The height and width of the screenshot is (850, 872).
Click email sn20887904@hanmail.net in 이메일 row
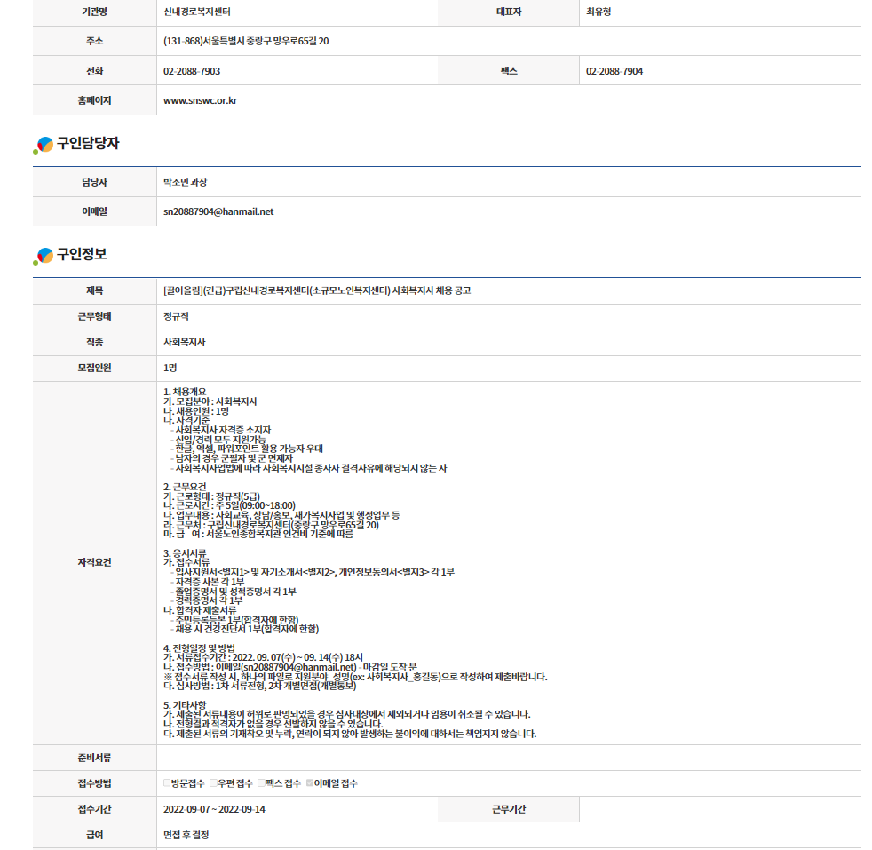pos(218,211)
